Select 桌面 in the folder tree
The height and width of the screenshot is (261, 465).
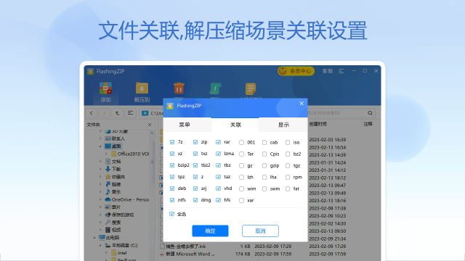116,146
